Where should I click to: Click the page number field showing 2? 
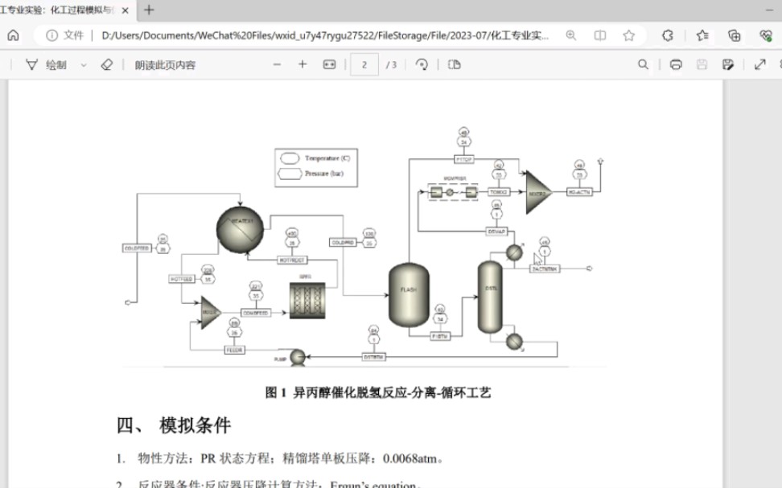(364, 65)
